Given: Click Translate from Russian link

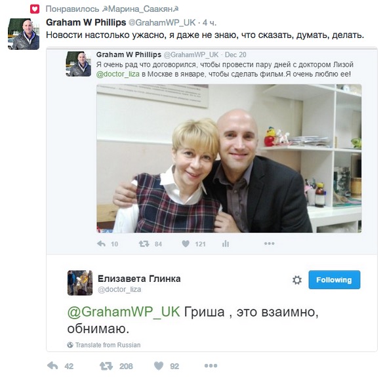Looking at the screenshot, I should [x=108, y=345].
